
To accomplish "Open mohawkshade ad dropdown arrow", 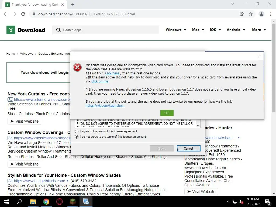I will pos(239,138).
